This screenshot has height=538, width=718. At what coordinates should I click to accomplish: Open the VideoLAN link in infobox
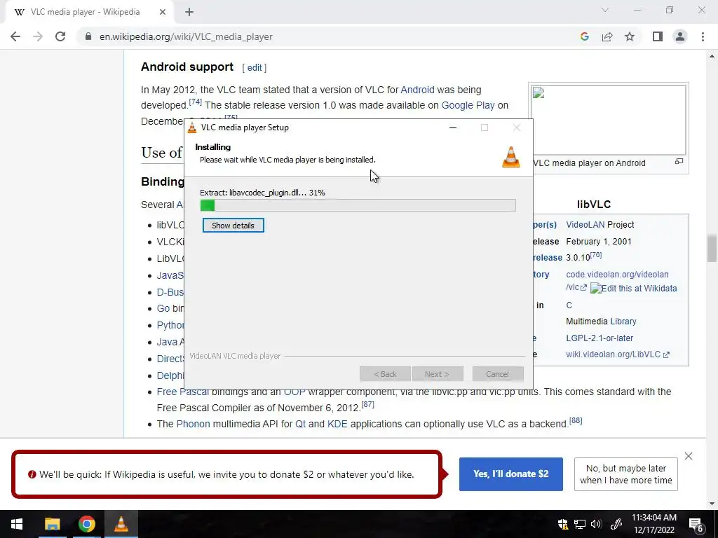(x=585, y=225)
